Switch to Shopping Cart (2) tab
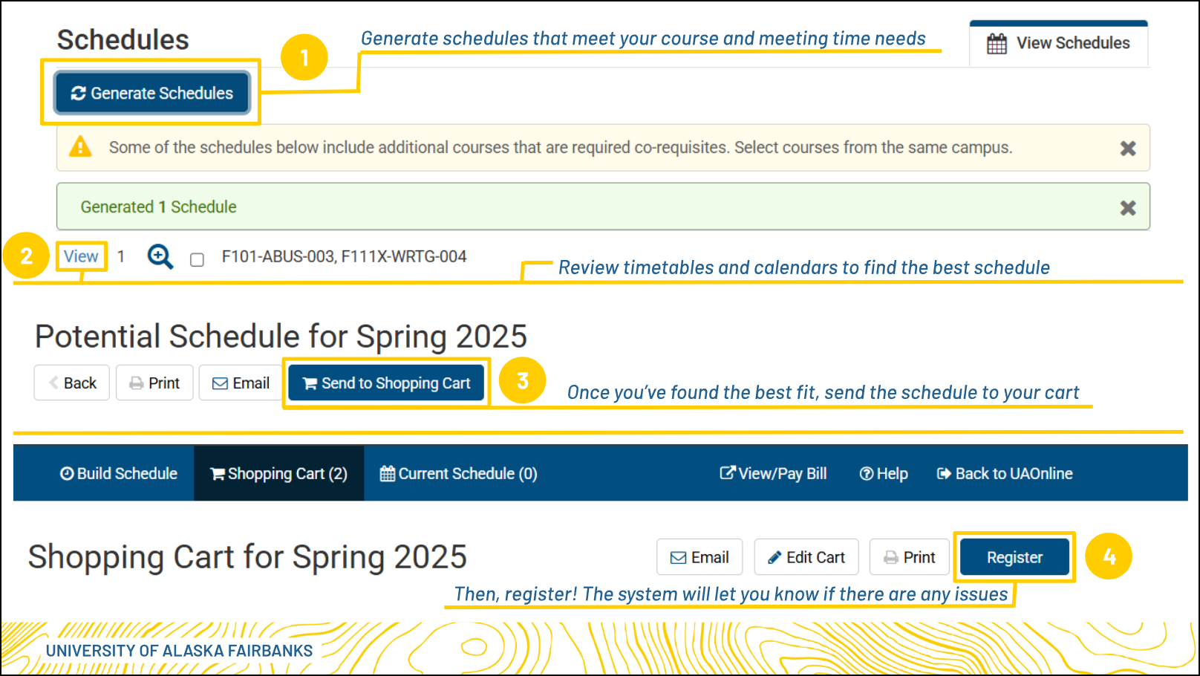 279,474
